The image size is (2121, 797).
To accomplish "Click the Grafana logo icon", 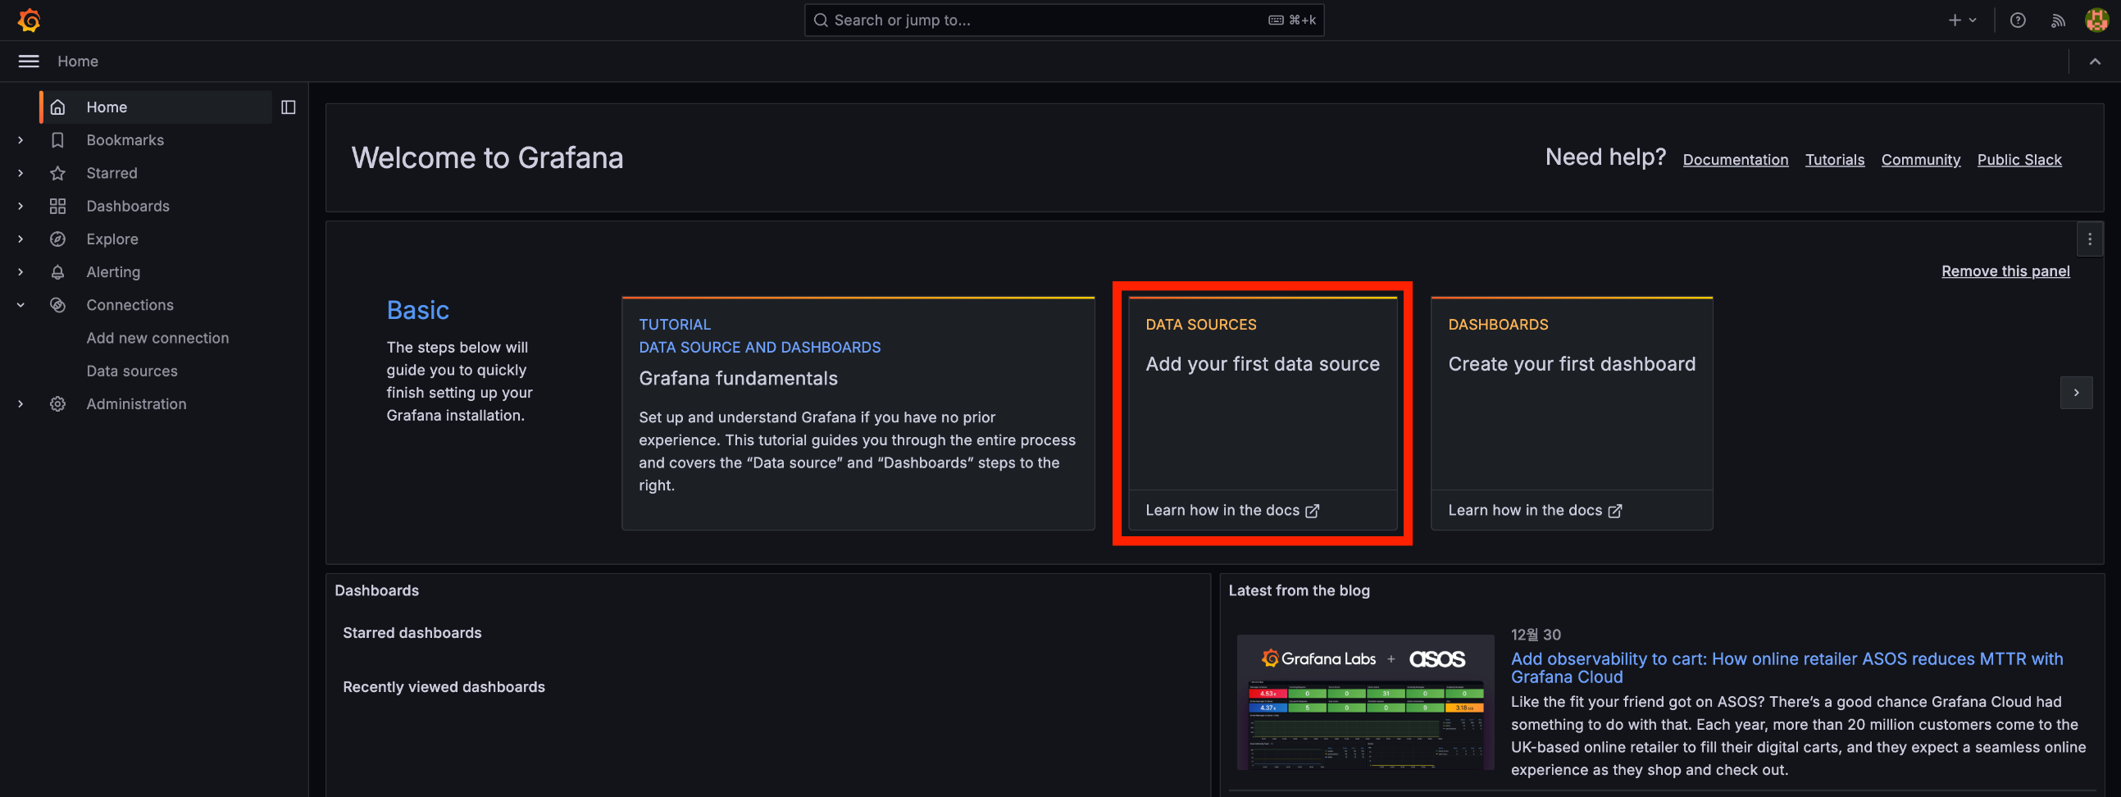I will coord(29,20).
